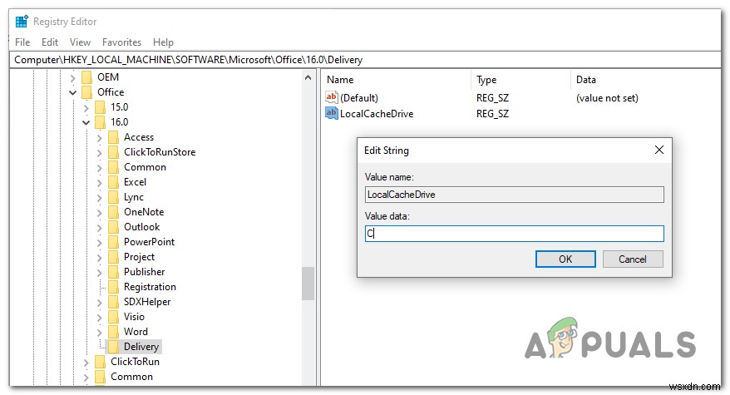Click the Outlook folder icon

[113, 227]
